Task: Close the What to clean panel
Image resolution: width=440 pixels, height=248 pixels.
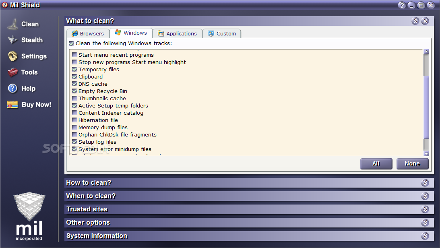Action: tap(425, 21)
